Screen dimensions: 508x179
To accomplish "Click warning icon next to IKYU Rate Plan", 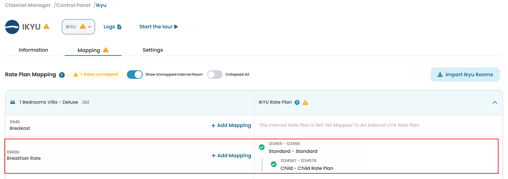I will [305, 102].
